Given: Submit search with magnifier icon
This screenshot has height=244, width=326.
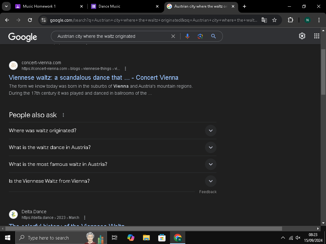Looking at the screenshot, I should click(213, 36).
